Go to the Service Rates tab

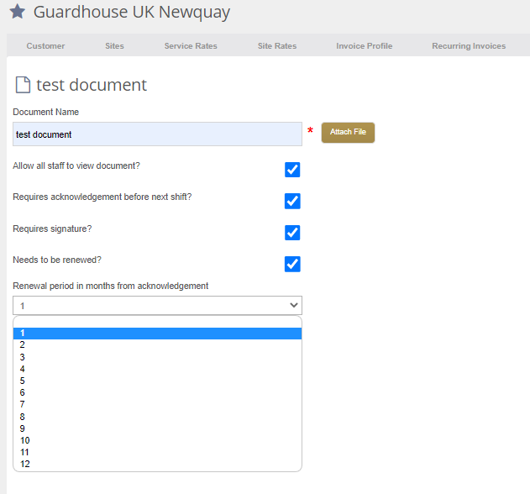point(191,46)
